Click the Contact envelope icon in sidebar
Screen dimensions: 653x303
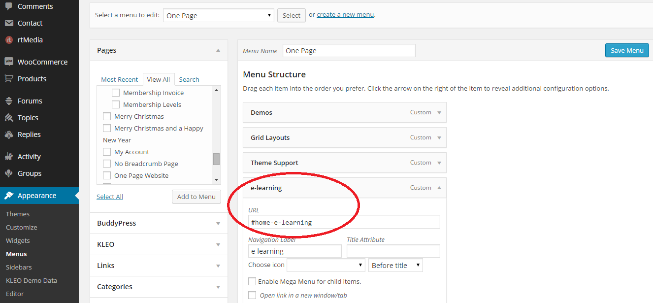pos(9,23)
